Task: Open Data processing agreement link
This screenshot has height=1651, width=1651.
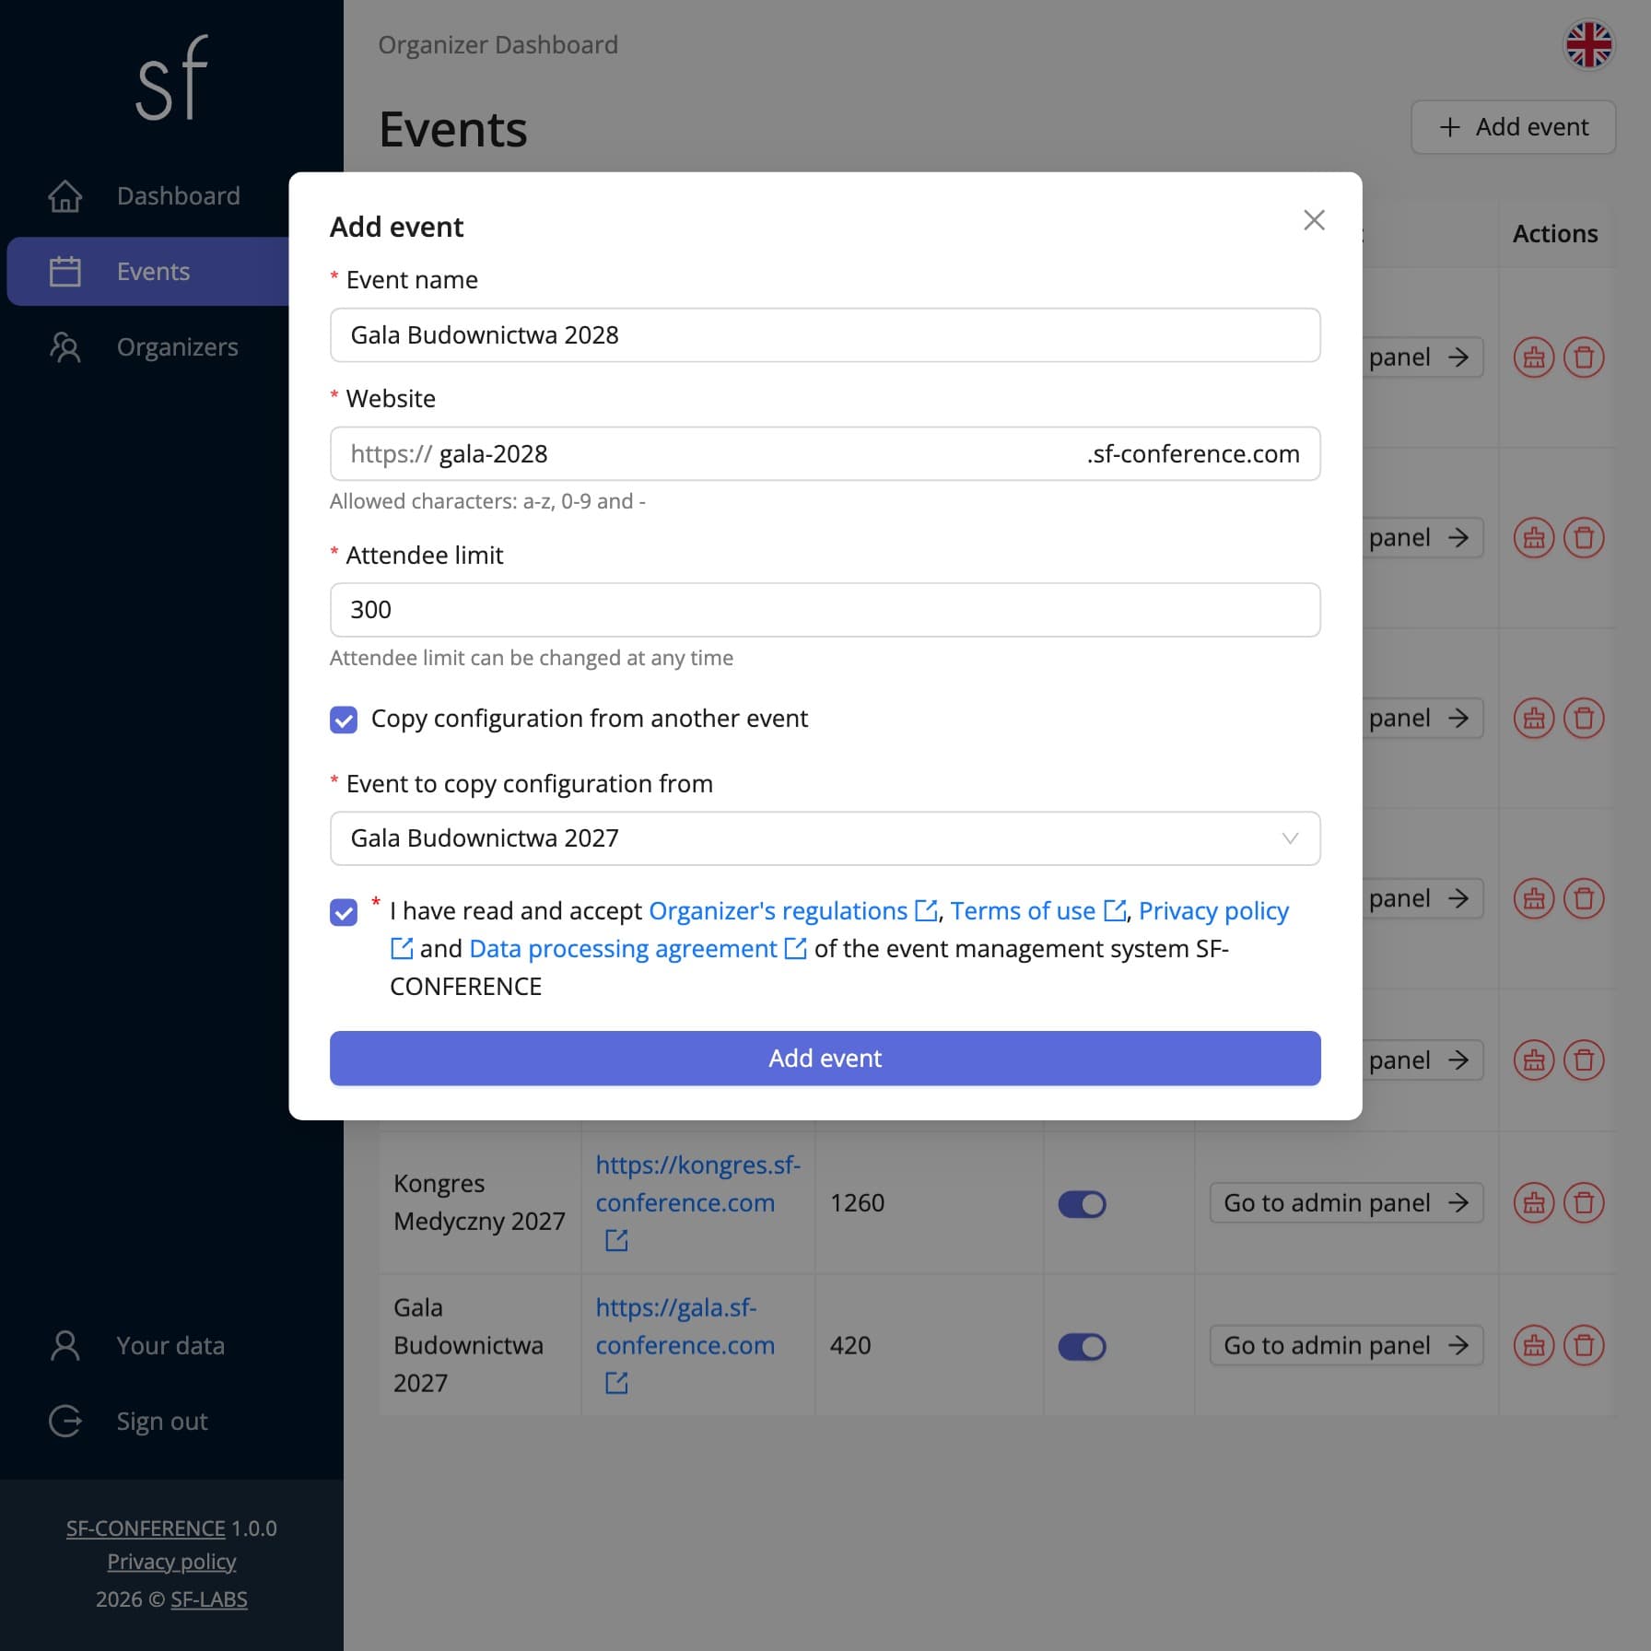Action: [638, 949]
